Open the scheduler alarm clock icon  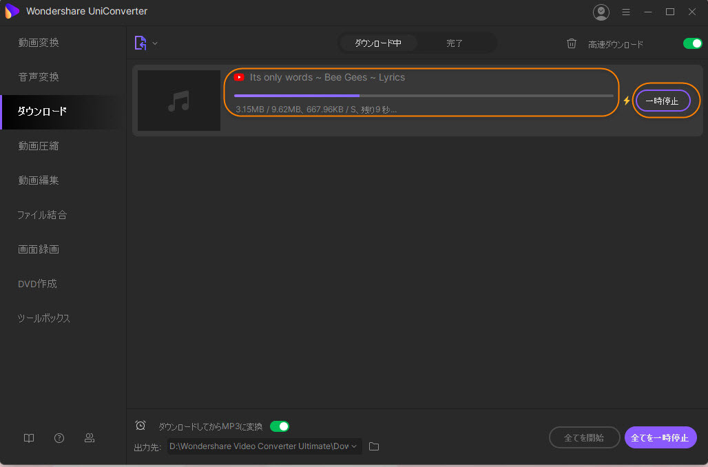coord(140,426)
